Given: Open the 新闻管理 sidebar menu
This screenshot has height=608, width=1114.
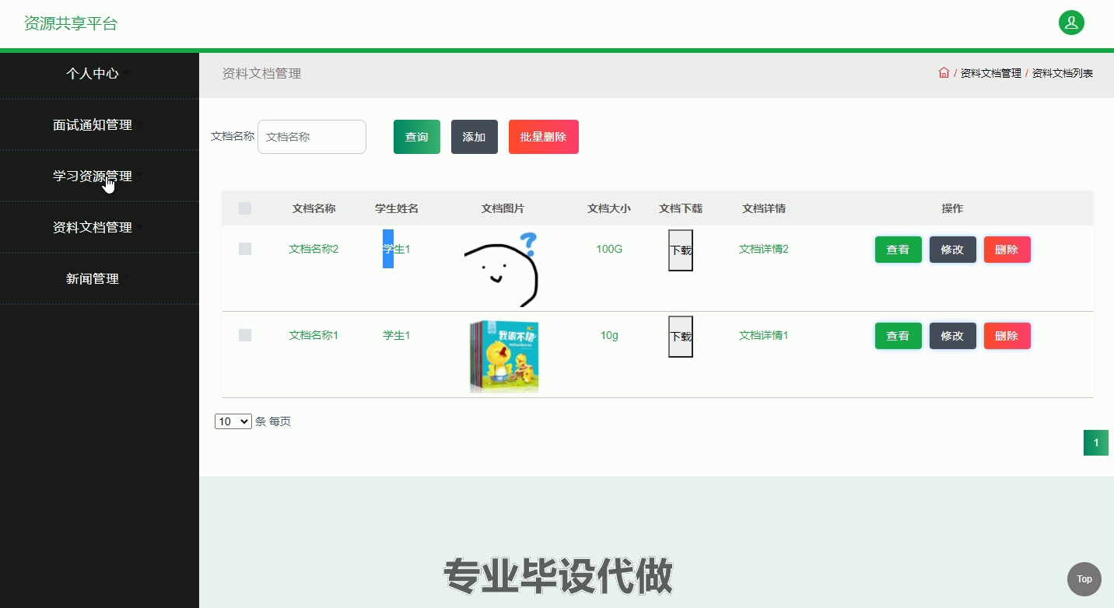Looking at the screenshot, I should pos(93,279).
